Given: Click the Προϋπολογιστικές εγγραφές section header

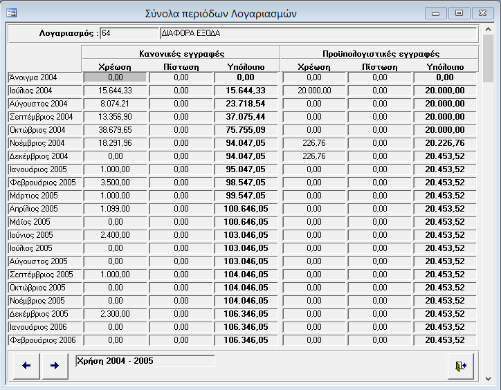Looking at the screenshot, I should pos(380,53).
